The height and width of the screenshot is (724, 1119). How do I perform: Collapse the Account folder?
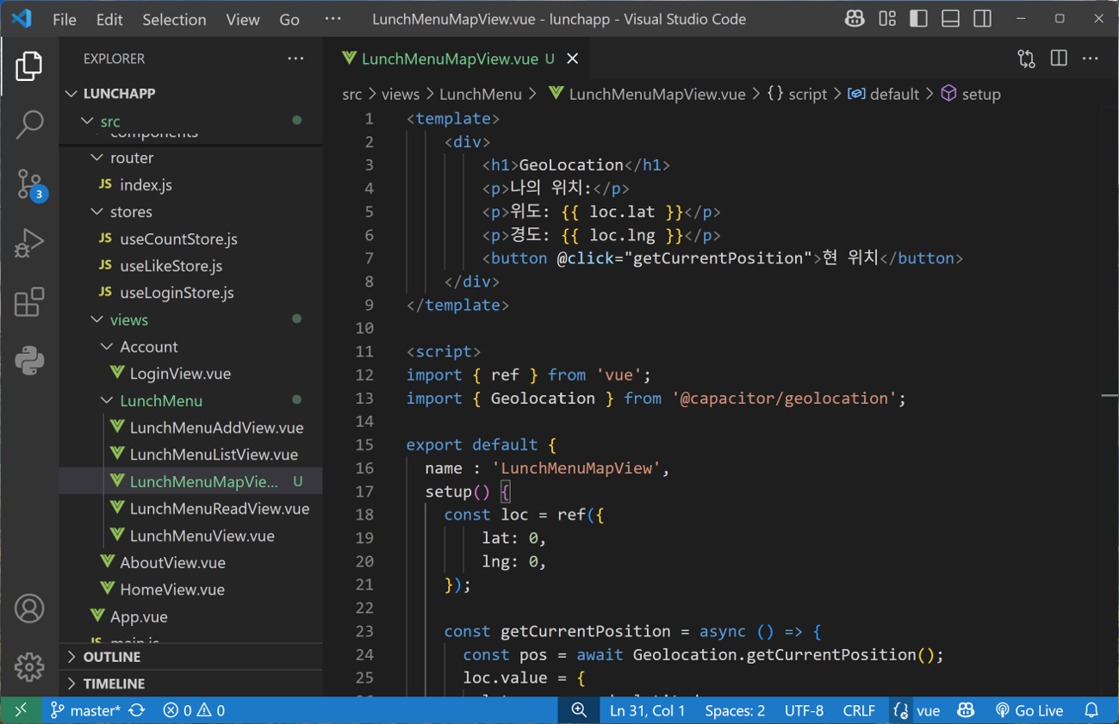pos(190,347)
